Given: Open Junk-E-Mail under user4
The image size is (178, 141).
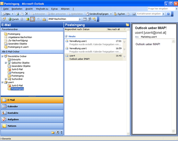Looking at the screenshot, I should (17, 85).
